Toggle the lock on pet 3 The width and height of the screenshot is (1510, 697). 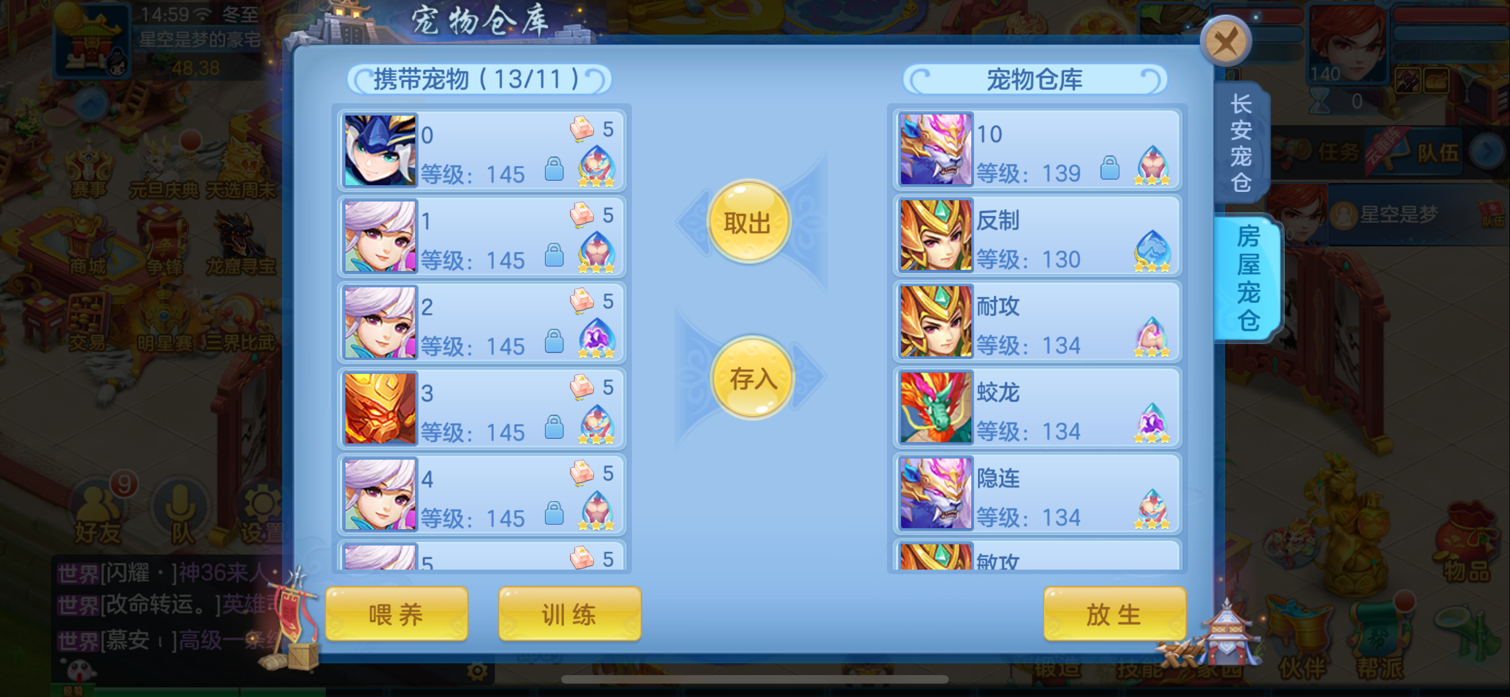pyautogui.click(x=554, y=428)
